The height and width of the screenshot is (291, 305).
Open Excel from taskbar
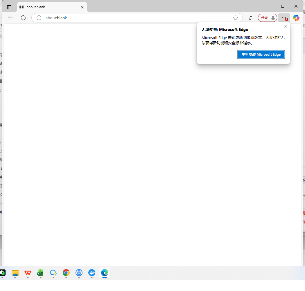tap(40, 273)
